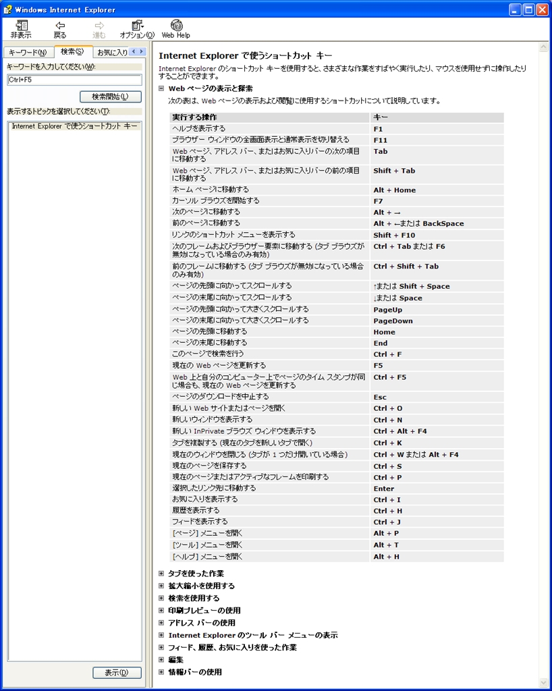
Task: Click the End key cell
Action: [437, 343]
